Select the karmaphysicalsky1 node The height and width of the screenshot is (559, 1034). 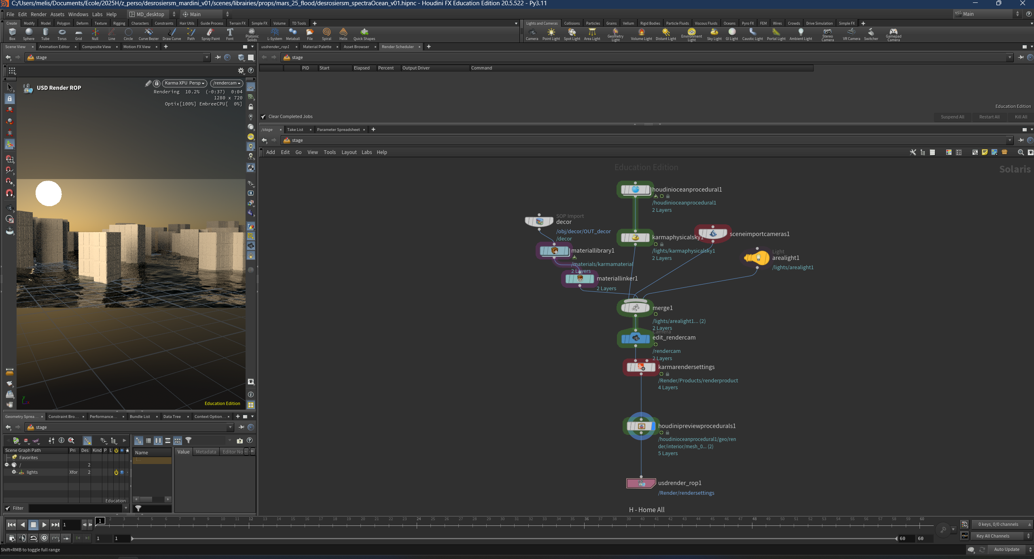tap(635, 238)
